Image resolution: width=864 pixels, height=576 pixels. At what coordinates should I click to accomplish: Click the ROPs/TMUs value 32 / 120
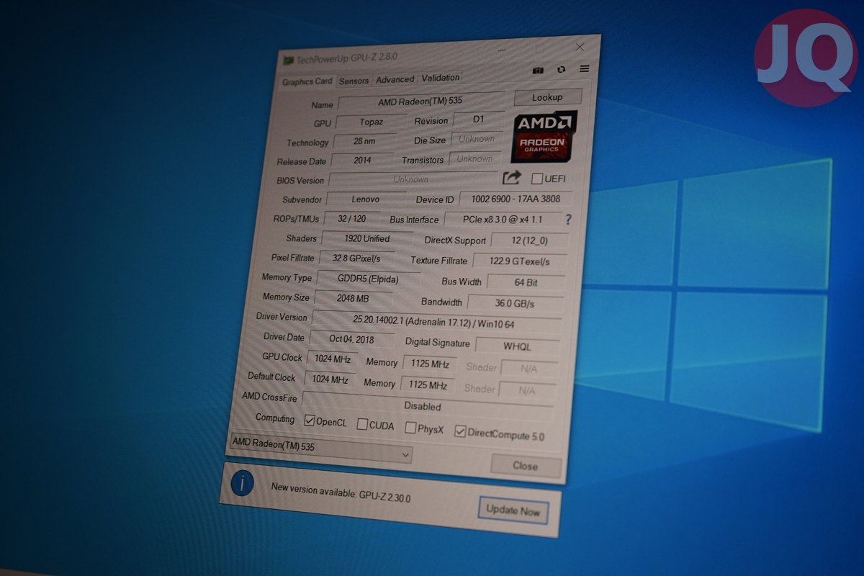click(x=352, y=218)
